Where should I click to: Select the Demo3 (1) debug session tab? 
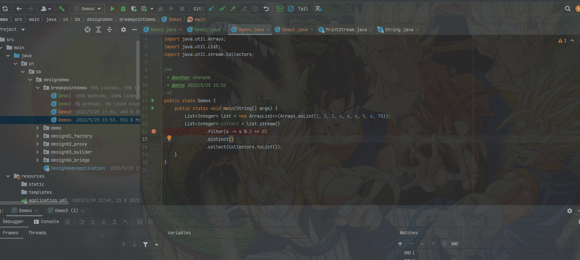[x=66, y=211]
